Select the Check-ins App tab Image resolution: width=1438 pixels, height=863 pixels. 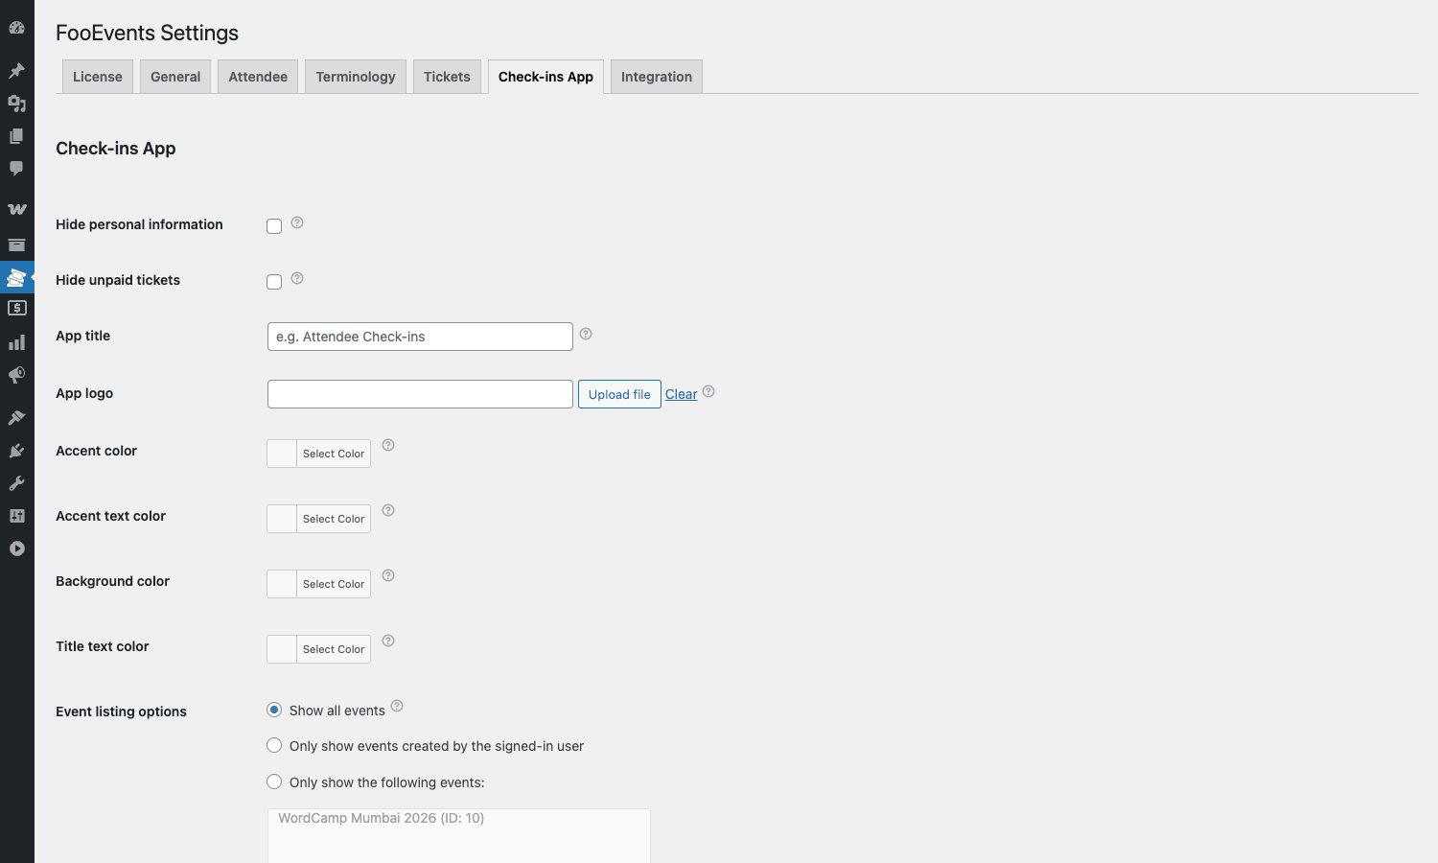click(545, 77)
